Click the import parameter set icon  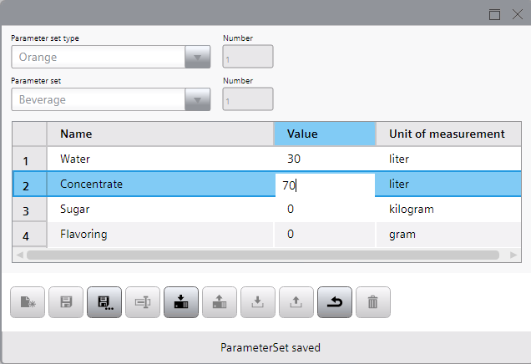tap(258, 302)
